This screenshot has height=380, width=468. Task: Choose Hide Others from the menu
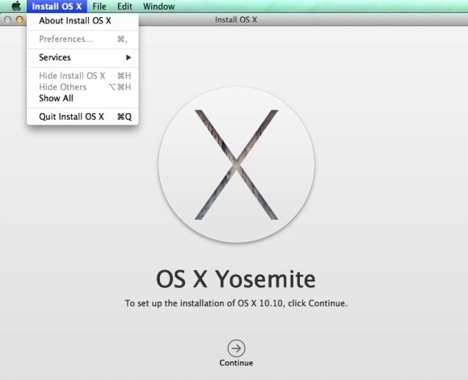tap(82, 87)
